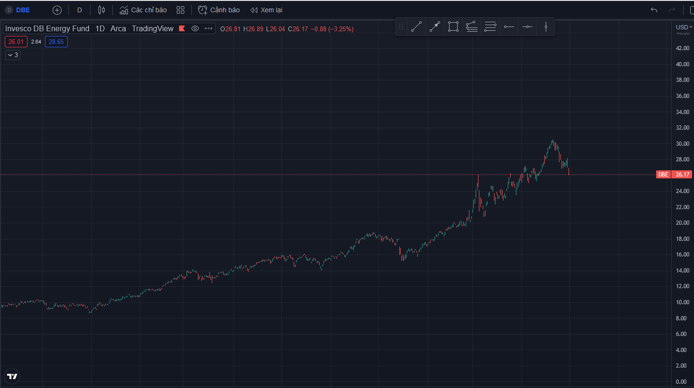Image resolution: width=694 pixels, height=388 pixels.
Task: Grab the drawing toolbar's dotted drag handle
Action: 401,27
